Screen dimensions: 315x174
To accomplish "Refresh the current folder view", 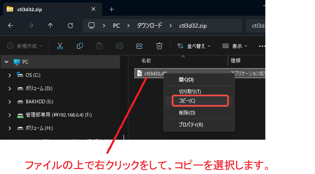I will [x=70, y=26].
